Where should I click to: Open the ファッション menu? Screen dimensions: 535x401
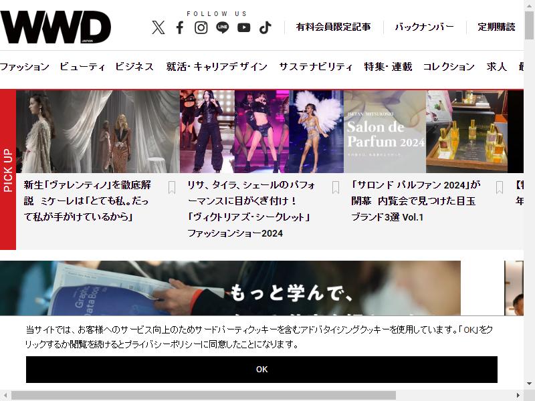pos(25,66)
